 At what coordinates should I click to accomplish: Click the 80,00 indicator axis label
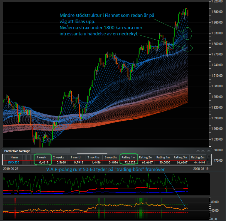(x=215, y=202)
